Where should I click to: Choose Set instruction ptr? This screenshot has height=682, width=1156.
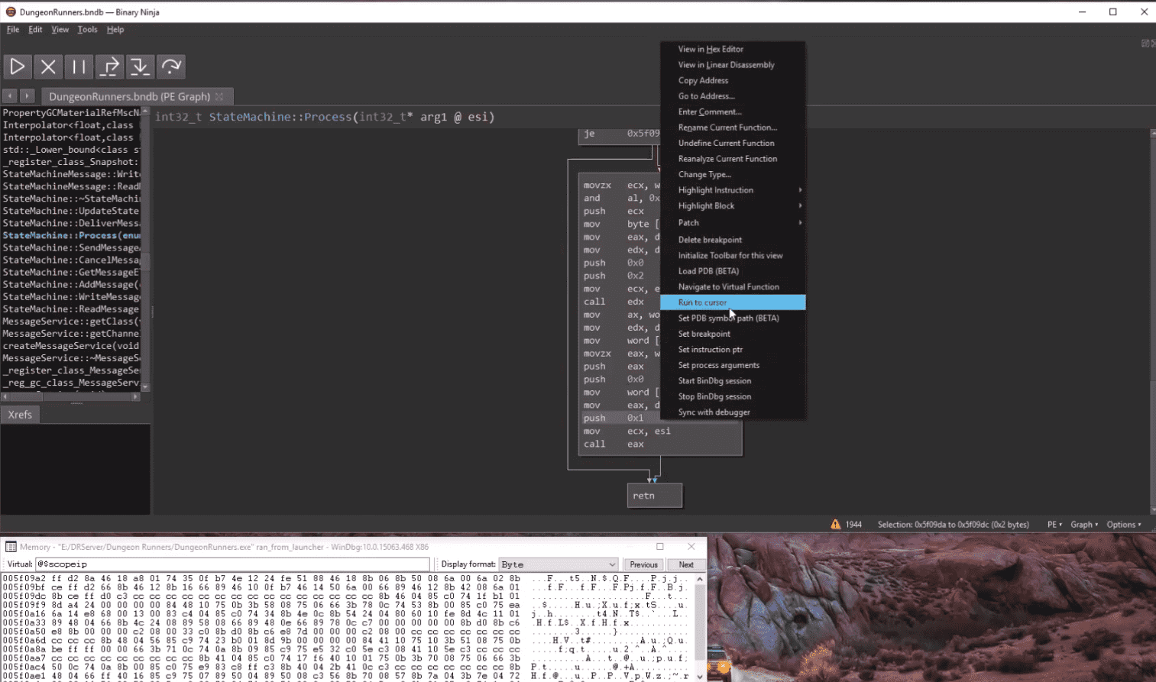733,349
